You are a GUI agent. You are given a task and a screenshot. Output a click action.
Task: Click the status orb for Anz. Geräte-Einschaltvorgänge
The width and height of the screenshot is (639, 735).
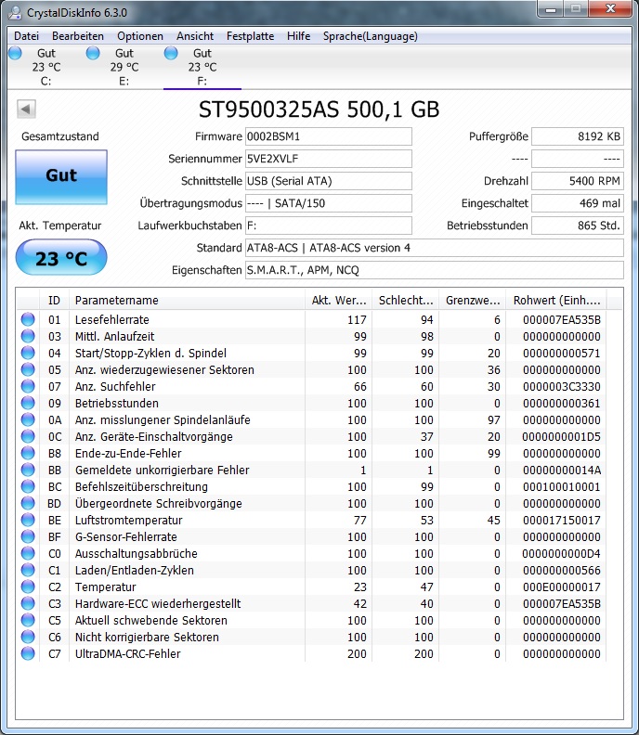pyautogui.click(x=28, y=436)
